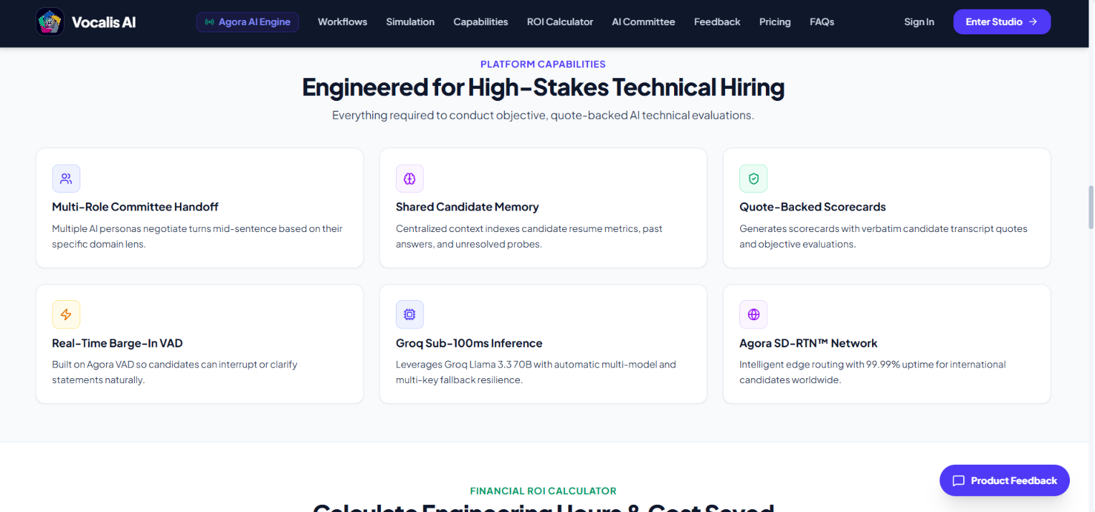Click the Agora SD-RTN Network heading
The height and width of the screenshot is (512, 1095).
(808, 343)
